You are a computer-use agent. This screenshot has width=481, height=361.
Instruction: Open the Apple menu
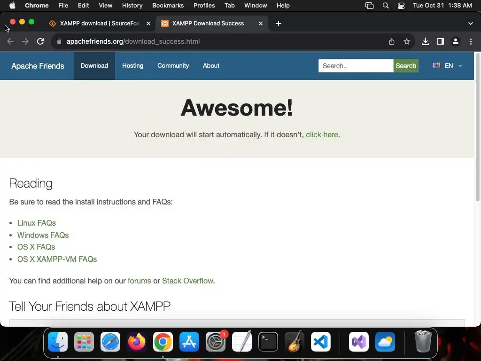tap(12, 6)
